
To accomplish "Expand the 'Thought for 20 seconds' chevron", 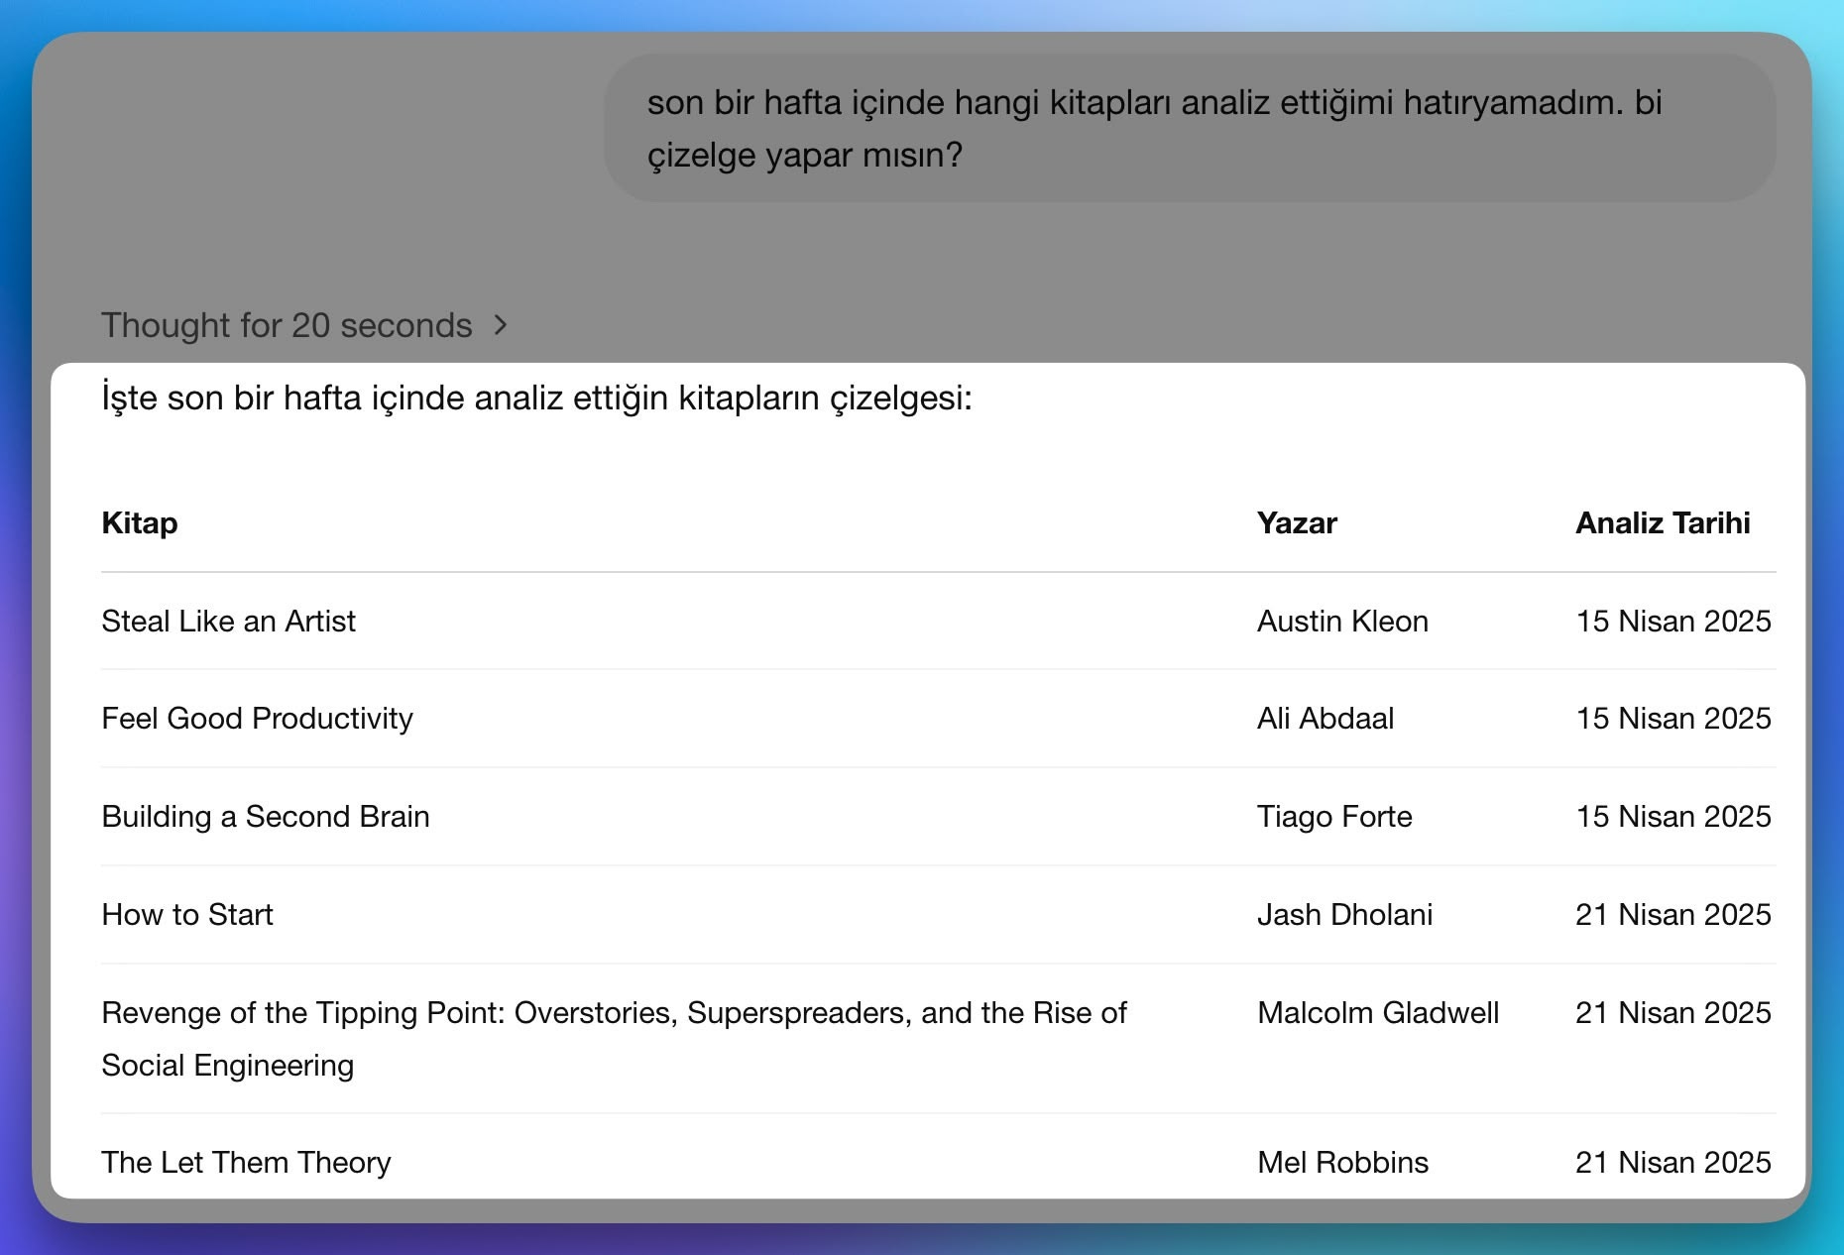I will coord(501,325).
